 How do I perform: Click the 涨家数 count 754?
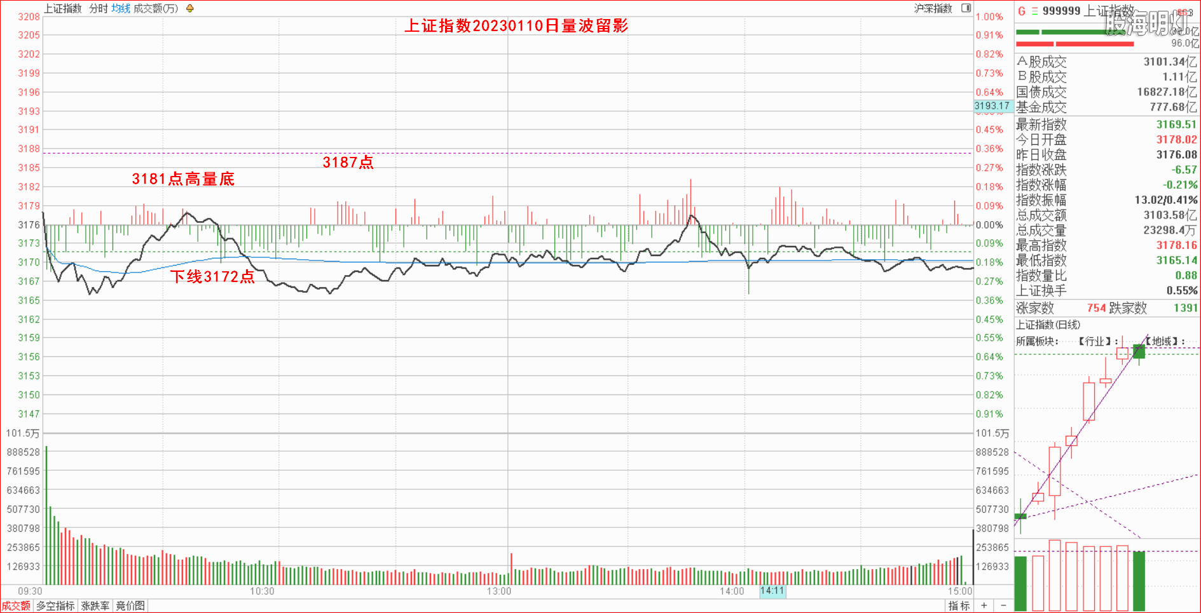pyautogui.click(x=1096, y=308)
